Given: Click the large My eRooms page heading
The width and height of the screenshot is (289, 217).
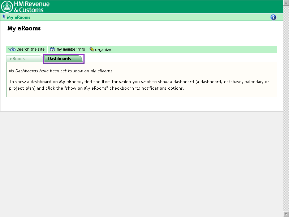Looking at the screenshot, I should coord(24,28).
